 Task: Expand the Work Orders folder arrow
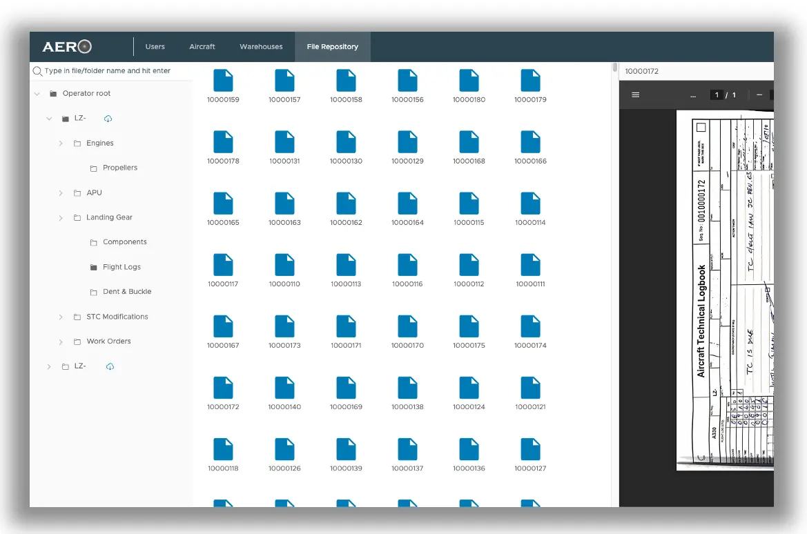(61, 342)
